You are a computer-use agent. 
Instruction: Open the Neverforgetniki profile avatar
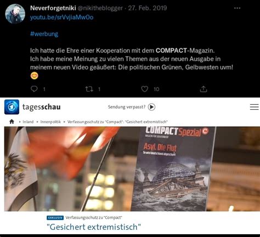(15, 14)
